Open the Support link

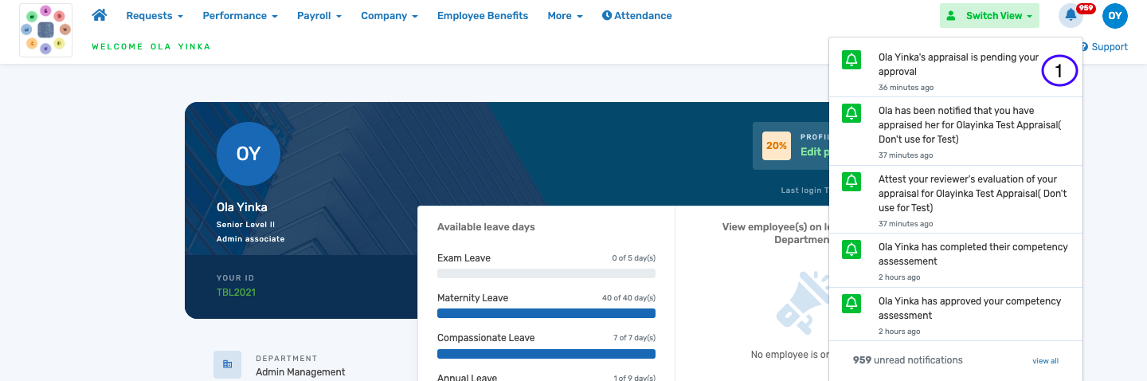coord(1108,47)
